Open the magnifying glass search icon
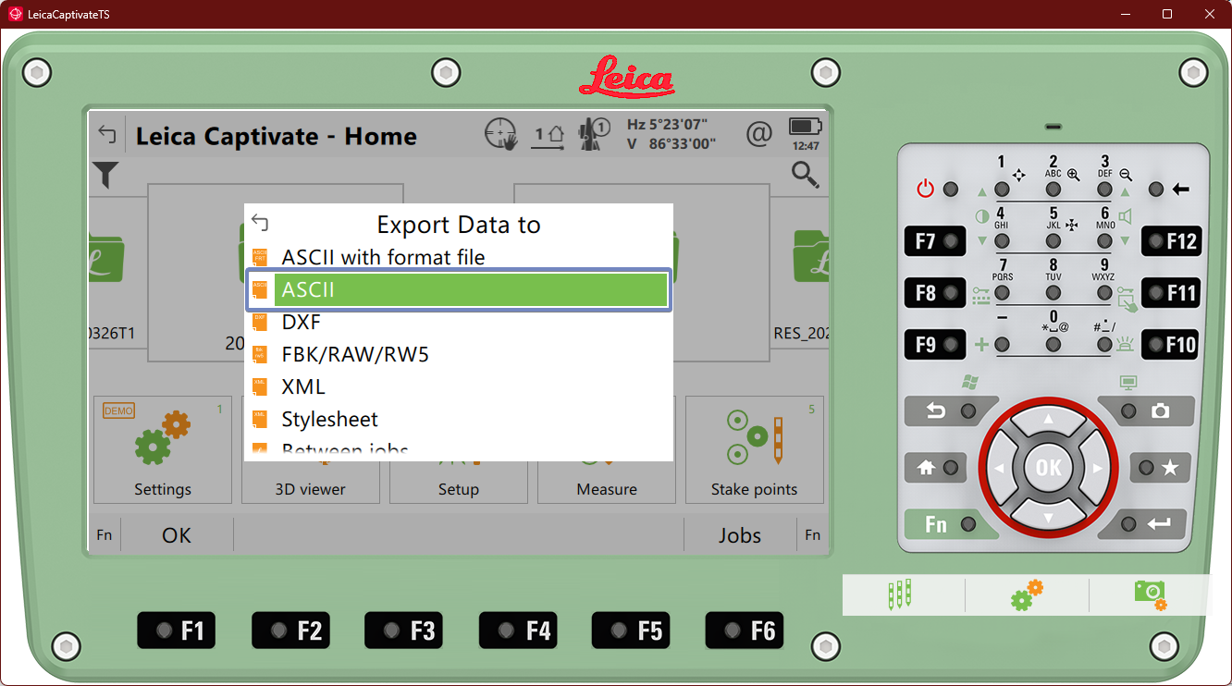 point(806,174)
